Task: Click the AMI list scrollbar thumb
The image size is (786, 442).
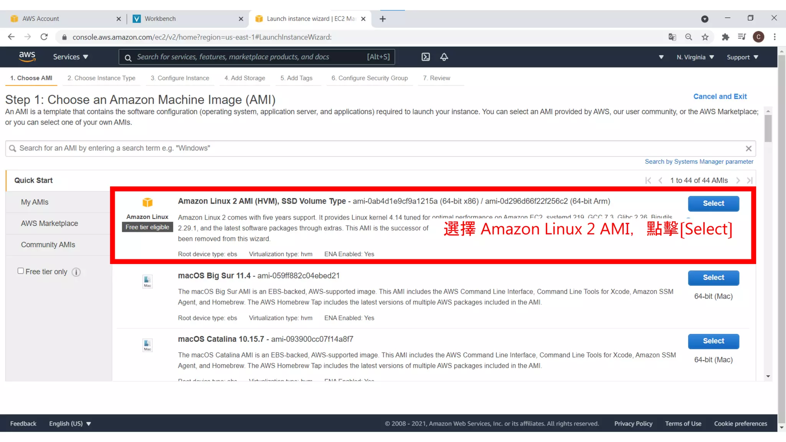Action: click(768, 129)
